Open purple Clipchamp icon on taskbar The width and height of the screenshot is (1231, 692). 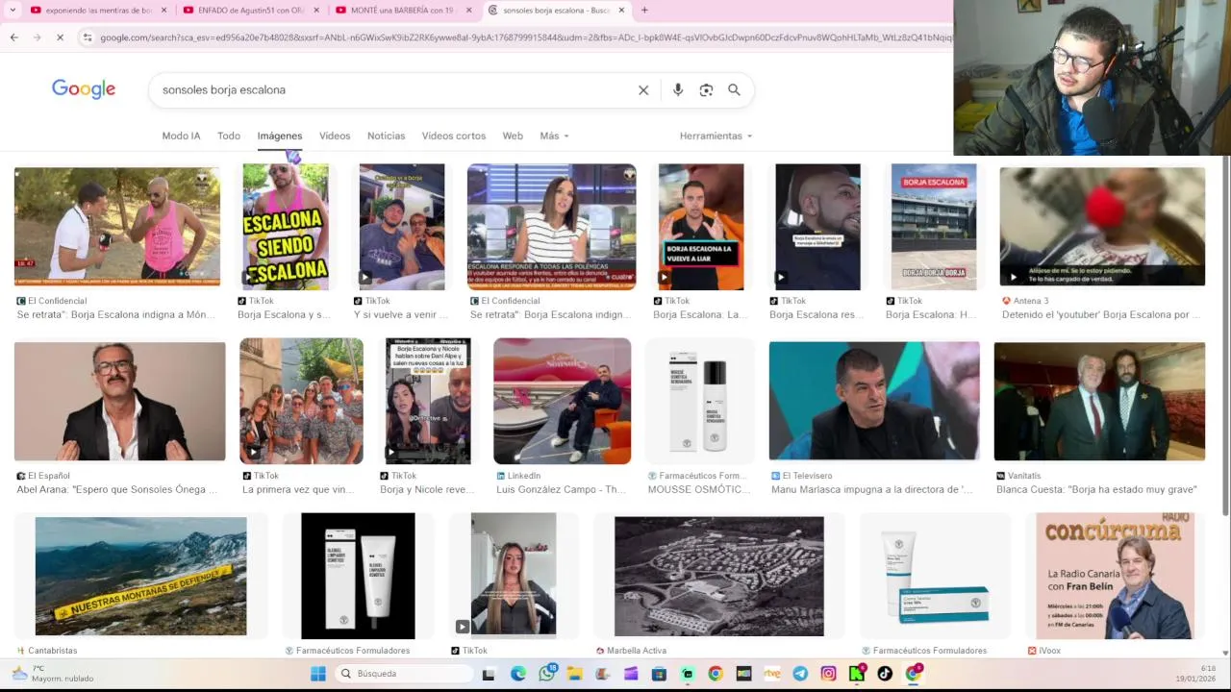(x=631, y=674)
